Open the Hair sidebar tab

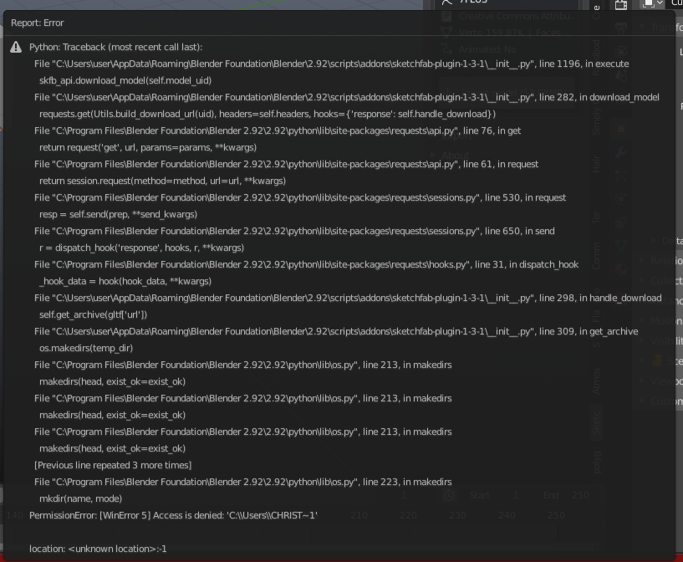[597, 167]
